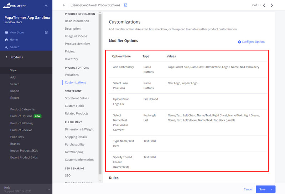Open product in new tab icon
Screen dimensions: 285x194
[x=125, y=5]
